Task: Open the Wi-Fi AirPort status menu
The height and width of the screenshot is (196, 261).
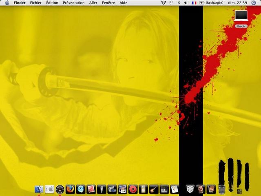Action: tap(164, 3)
